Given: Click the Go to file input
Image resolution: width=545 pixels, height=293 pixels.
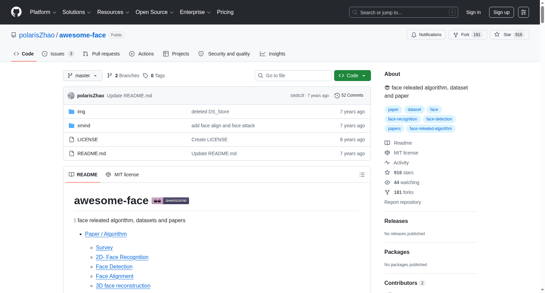Looking at the screenshot, I should pyautogui.click(x=293, y=76).
